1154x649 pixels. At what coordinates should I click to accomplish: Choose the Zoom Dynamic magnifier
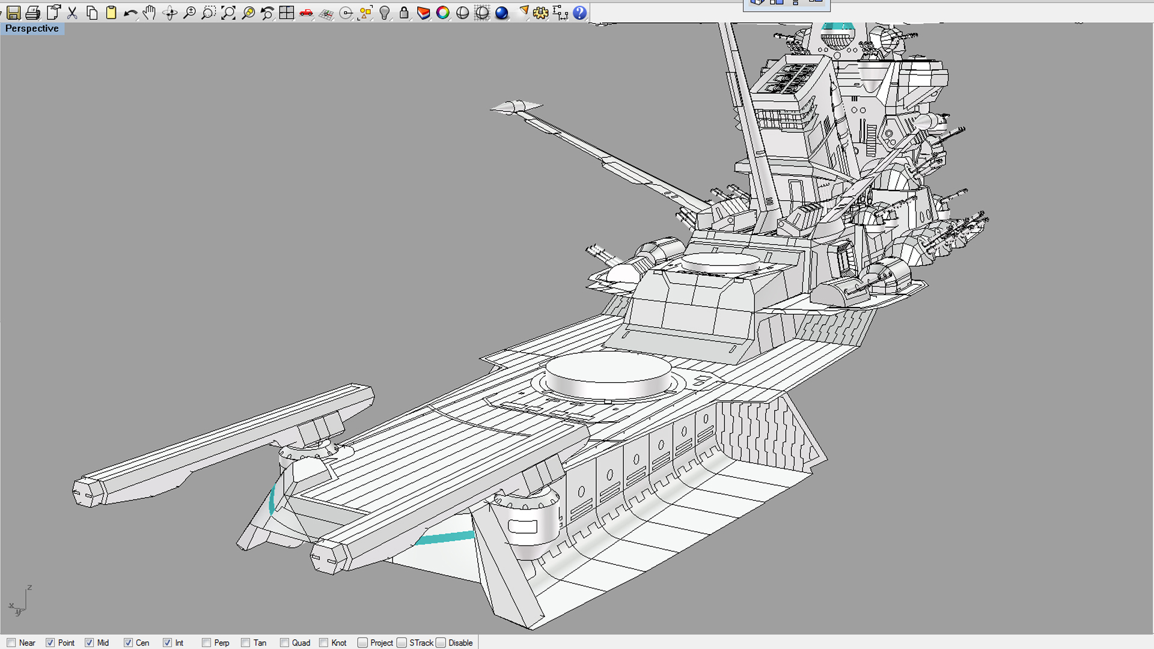click(x=189, y=13)
